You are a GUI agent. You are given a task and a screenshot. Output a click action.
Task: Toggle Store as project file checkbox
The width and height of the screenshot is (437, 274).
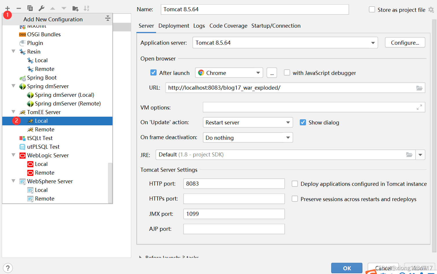coord(372,10)
